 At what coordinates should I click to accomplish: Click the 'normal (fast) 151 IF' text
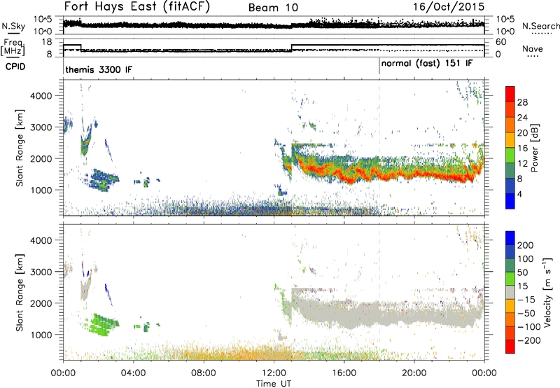point(427,64)
